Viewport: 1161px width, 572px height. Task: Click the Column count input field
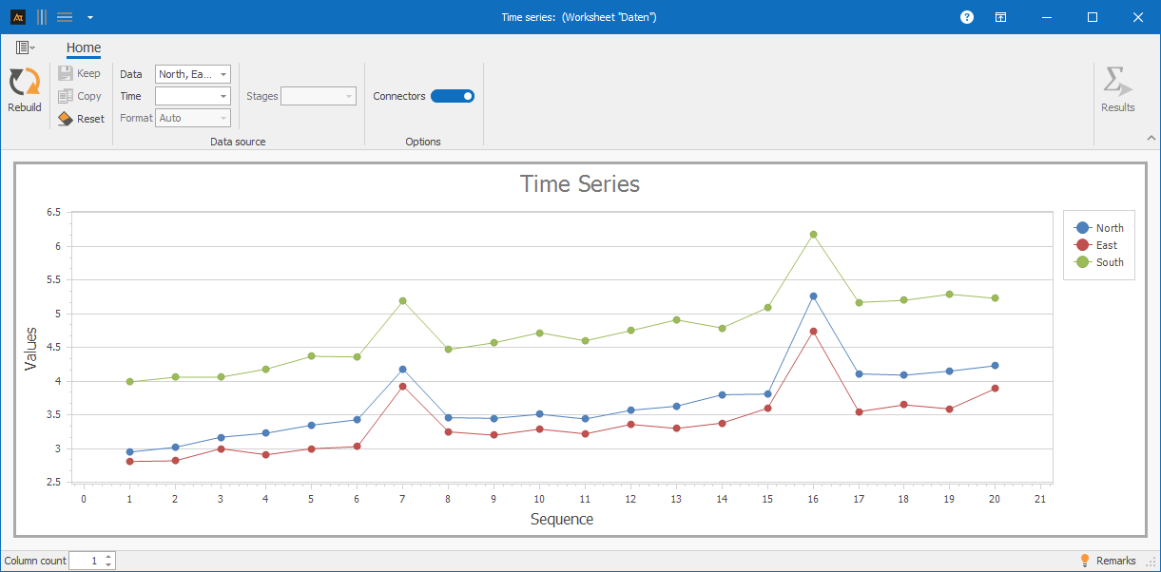[86, 561]
